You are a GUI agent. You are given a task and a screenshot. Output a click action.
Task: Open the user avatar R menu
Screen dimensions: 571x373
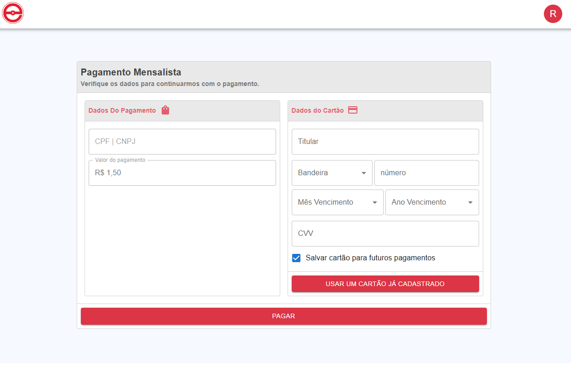click(x=553, y=13)
